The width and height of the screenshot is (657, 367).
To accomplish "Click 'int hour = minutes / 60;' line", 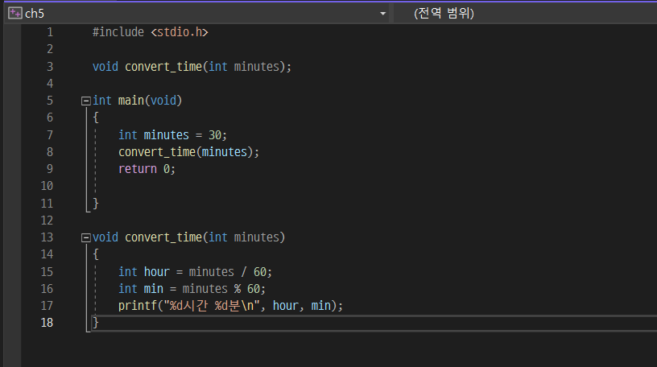I will click(195, 272).
